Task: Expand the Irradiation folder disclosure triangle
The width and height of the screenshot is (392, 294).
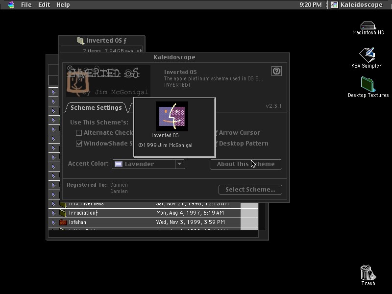Action: pyautogui.click(x=53, y=213)
